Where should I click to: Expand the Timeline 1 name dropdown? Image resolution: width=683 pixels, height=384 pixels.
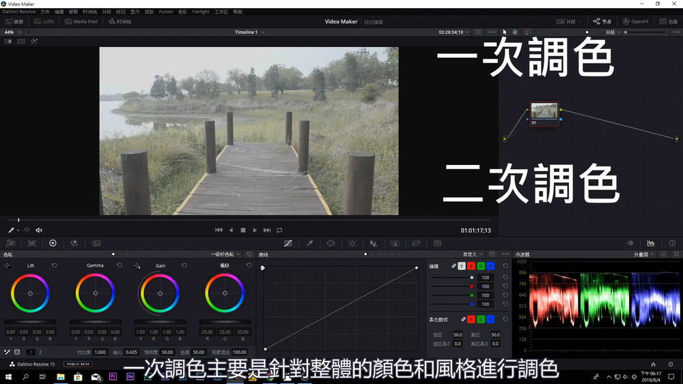[x=249, y=32]
